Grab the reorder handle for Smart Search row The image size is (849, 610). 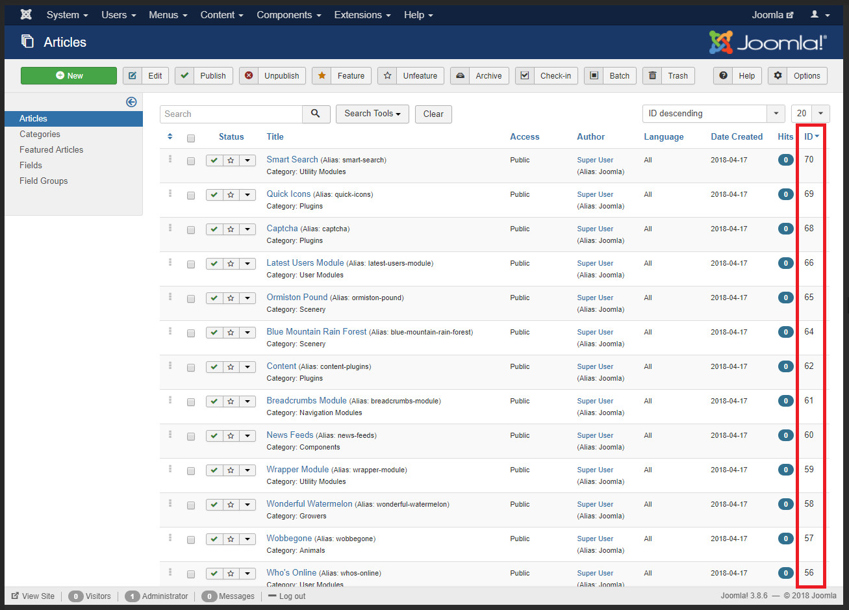(x=170, y=159)
